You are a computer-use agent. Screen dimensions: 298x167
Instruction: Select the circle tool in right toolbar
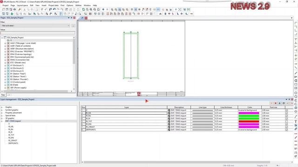[296, 93]
